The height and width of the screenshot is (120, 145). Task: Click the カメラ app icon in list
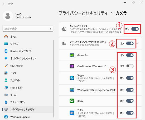(x=72, y=113)
